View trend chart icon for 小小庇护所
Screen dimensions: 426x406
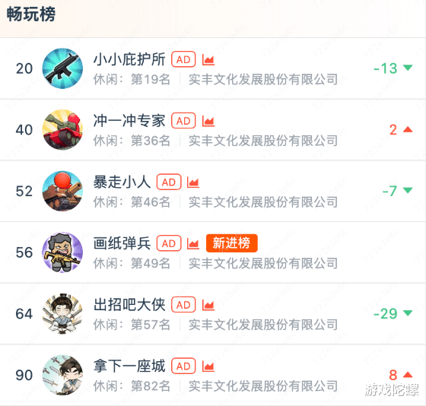pos(208,60)
